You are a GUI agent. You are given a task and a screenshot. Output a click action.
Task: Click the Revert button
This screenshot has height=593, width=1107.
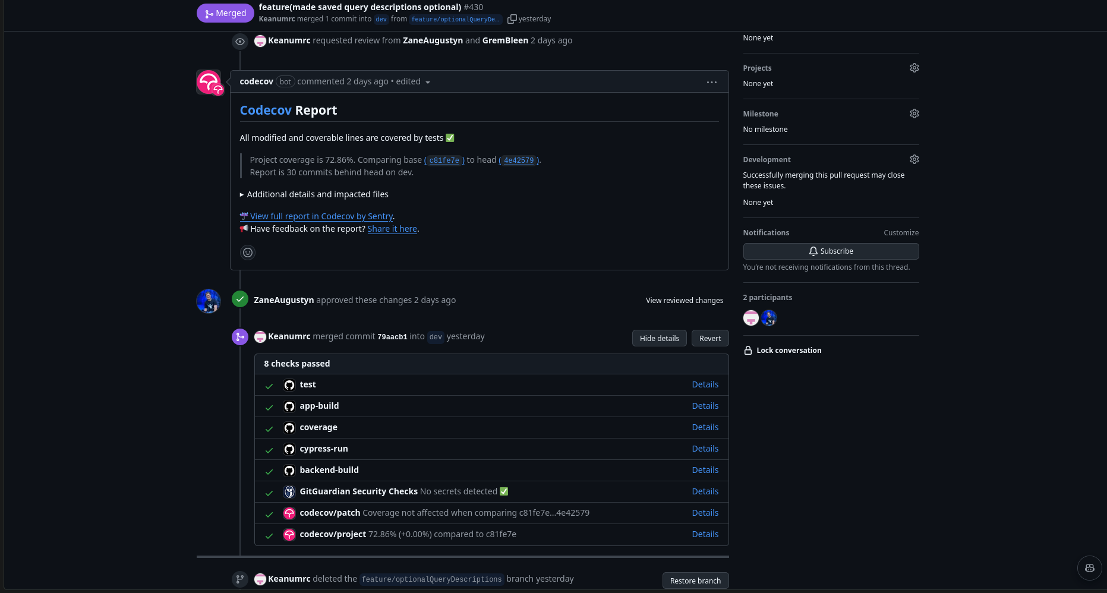[x=710, y=338]
